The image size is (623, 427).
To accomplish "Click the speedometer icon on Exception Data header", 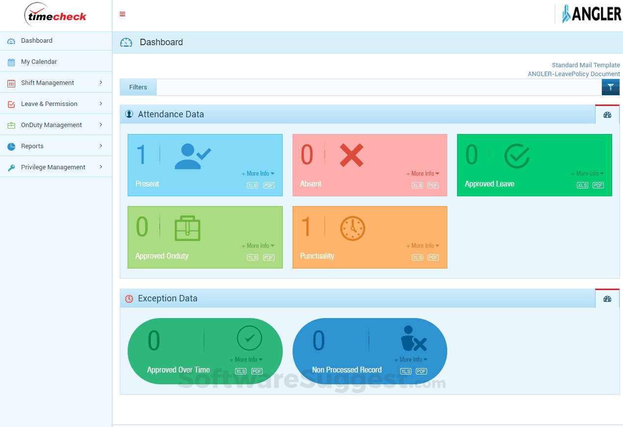I will (607, 298).
